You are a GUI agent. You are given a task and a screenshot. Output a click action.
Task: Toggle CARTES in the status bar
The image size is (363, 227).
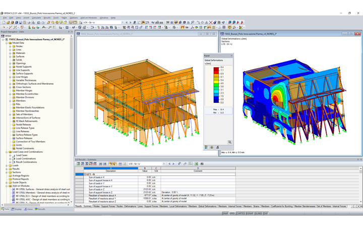click(241, 213)
